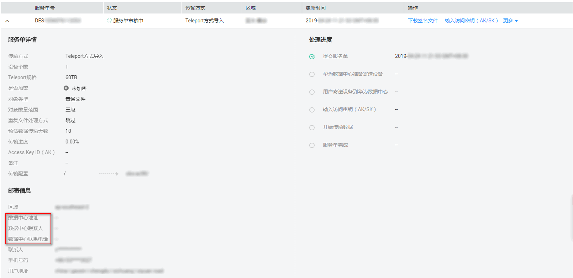Viewport: 573px width, 278px height.
Task: Click the 下载签名文件 link
Action: [423, 21]
